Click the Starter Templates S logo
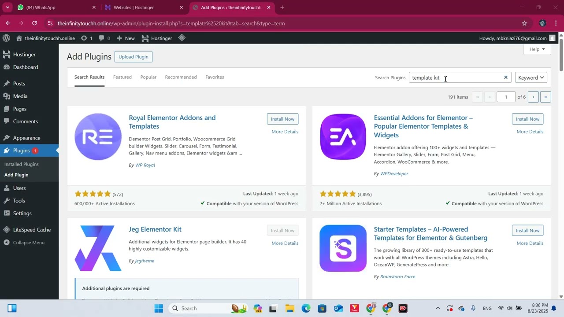 343,248
